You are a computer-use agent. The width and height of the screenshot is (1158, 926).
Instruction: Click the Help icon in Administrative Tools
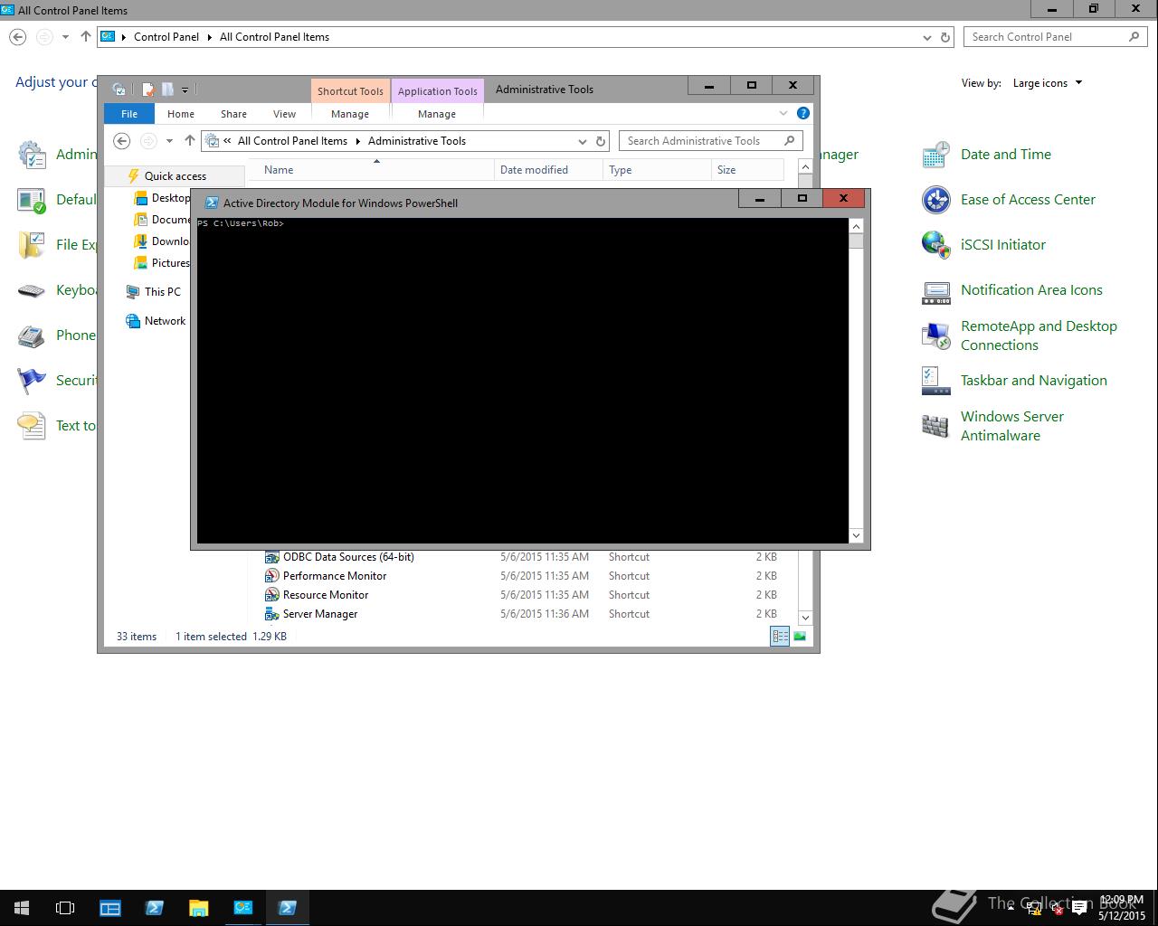pos(802,113)
